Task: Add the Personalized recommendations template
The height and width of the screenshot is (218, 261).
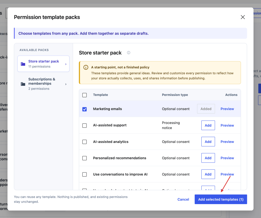Action: pyautogui.click(x=208, y=158)
